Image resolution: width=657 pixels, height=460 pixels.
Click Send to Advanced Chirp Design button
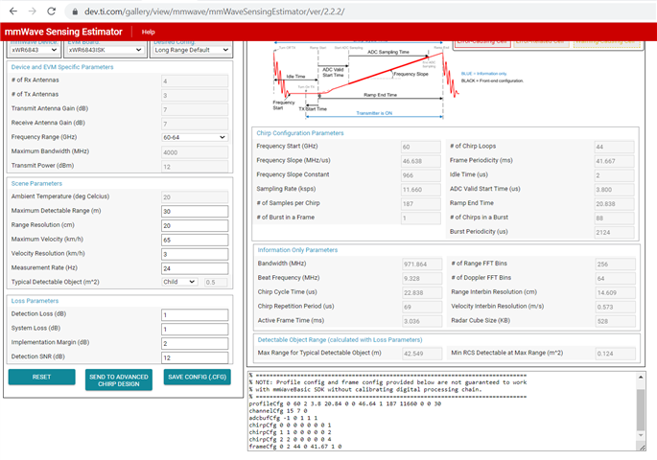point(119,379)
